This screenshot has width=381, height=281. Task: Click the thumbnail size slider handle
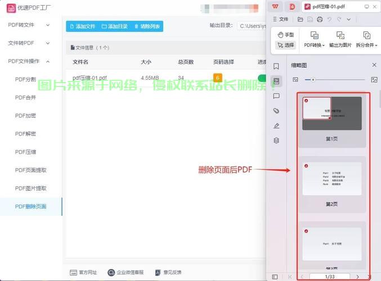pyautogui.click(x=313, y=80)
